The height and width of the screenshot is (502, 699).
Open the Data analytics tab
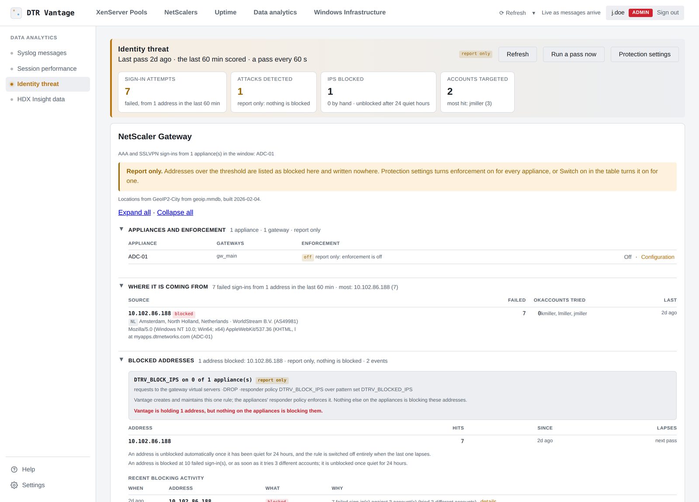pyautogui.click(x=275, y=12)
